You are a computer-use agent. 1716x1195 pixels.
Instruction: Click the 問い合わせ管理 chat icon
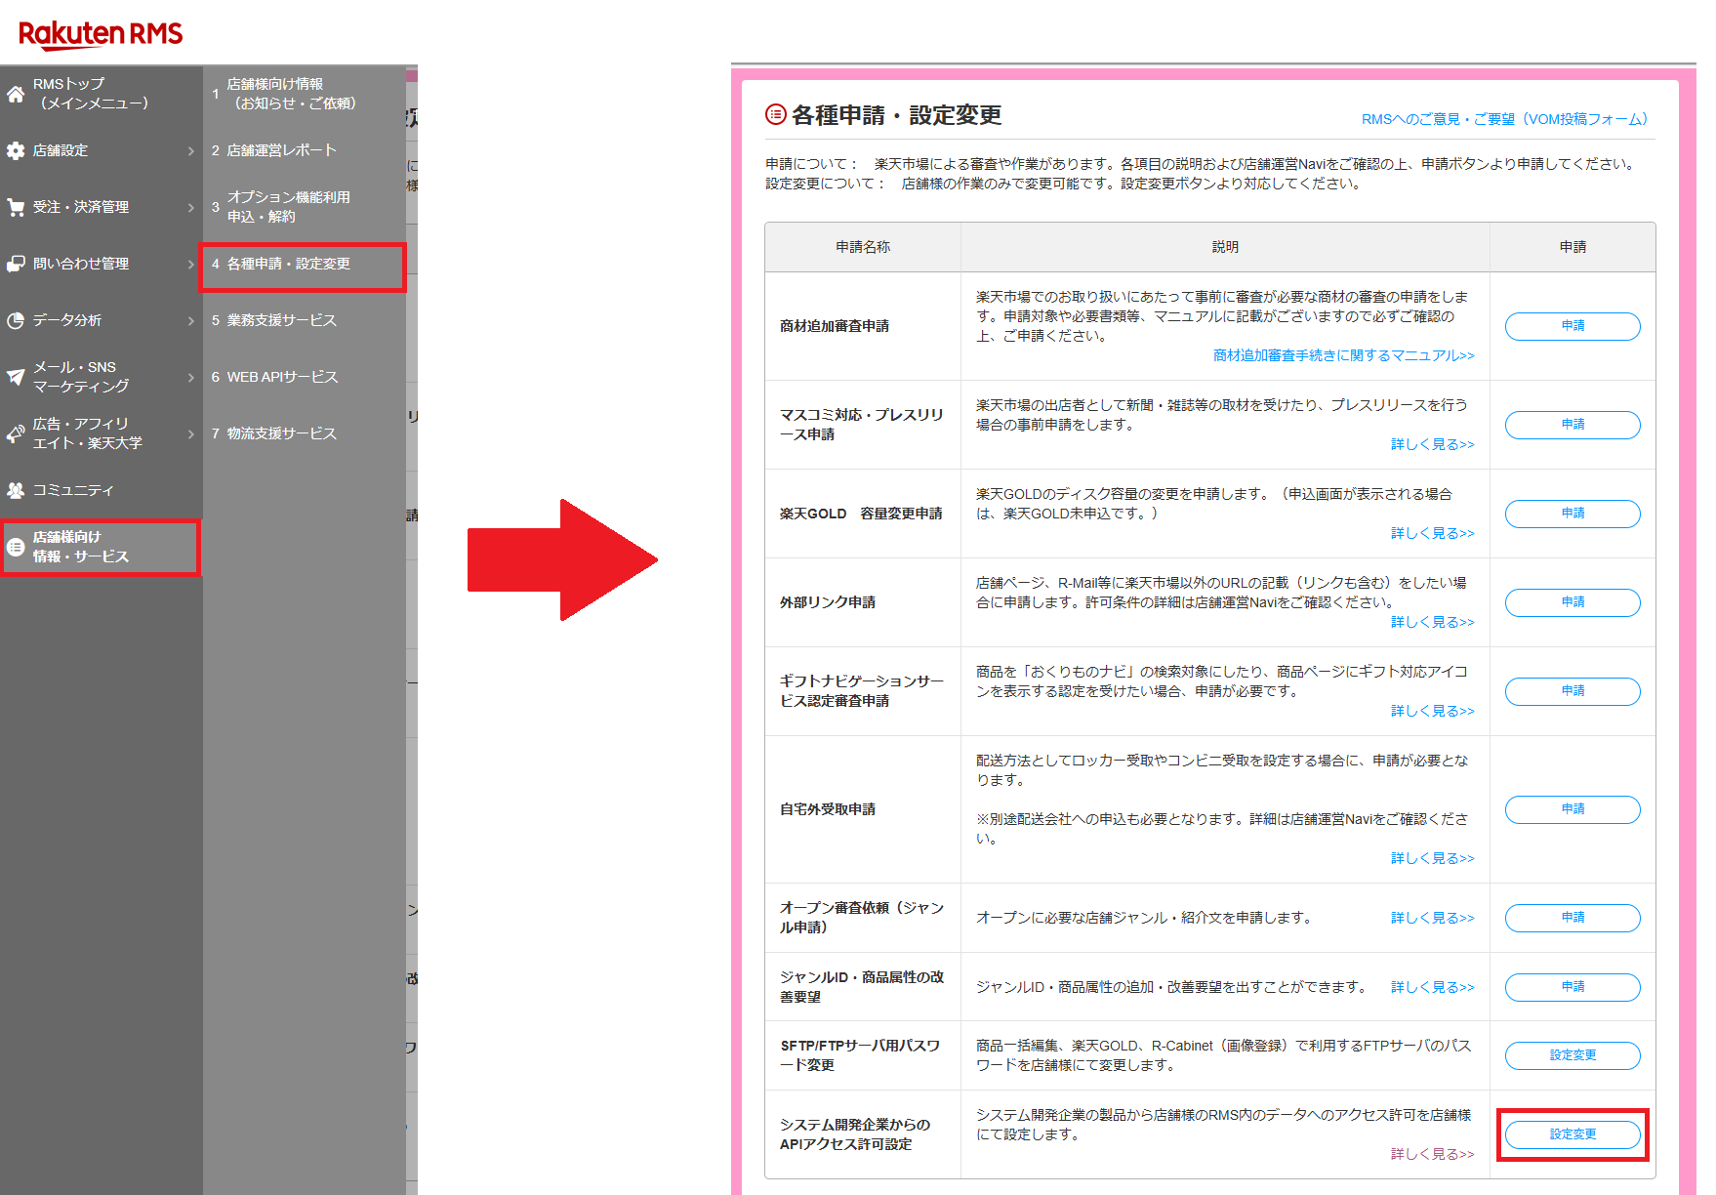click(14, 264)
